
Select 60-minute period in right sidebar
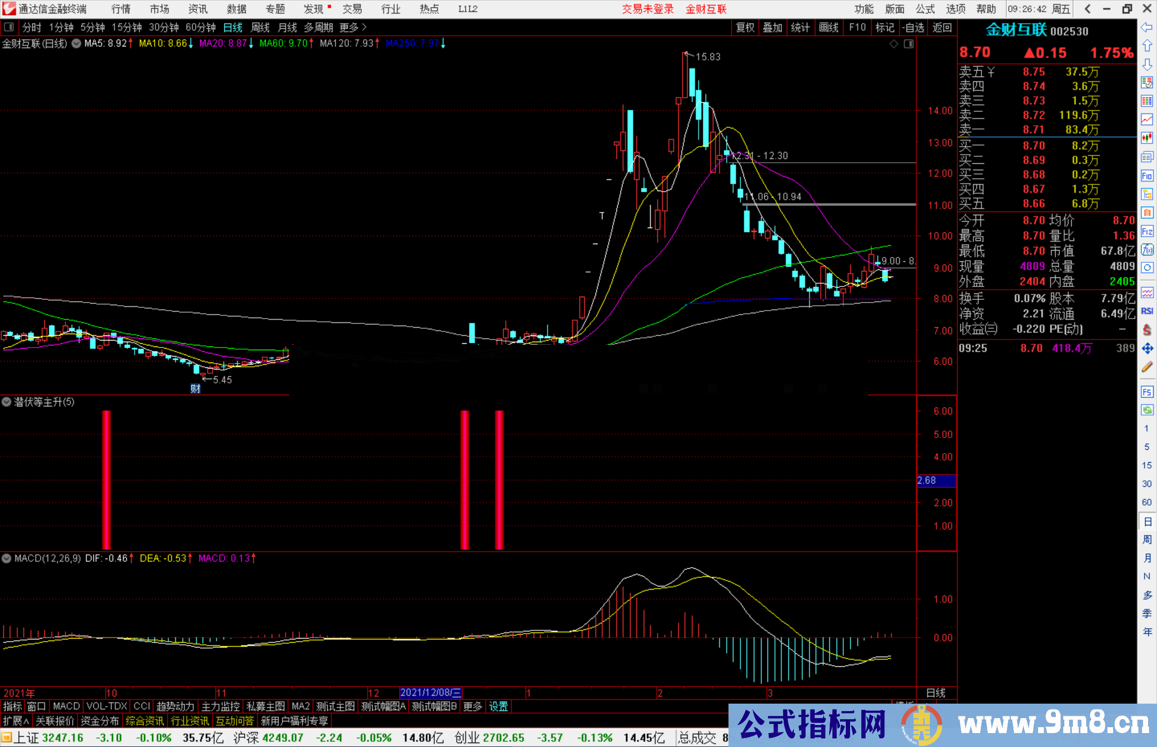1147,502
